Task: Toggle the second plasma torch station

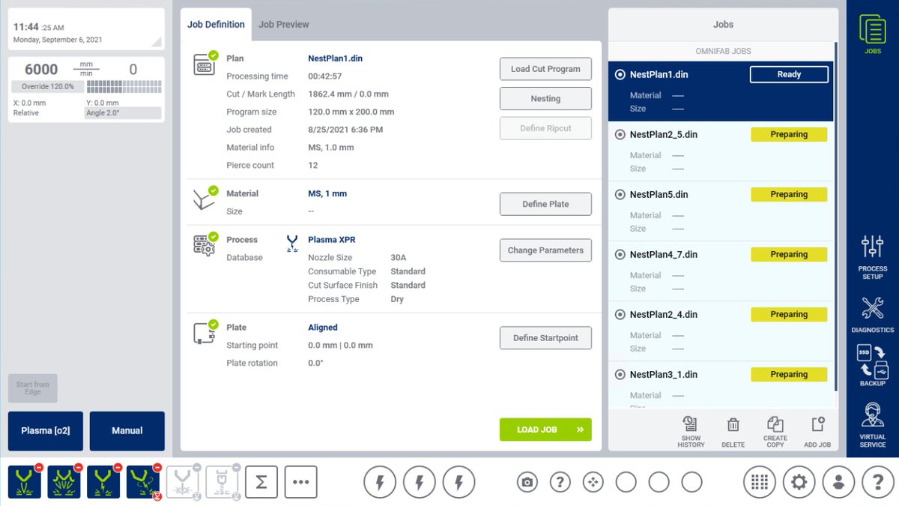Action: tap(65, 481)
